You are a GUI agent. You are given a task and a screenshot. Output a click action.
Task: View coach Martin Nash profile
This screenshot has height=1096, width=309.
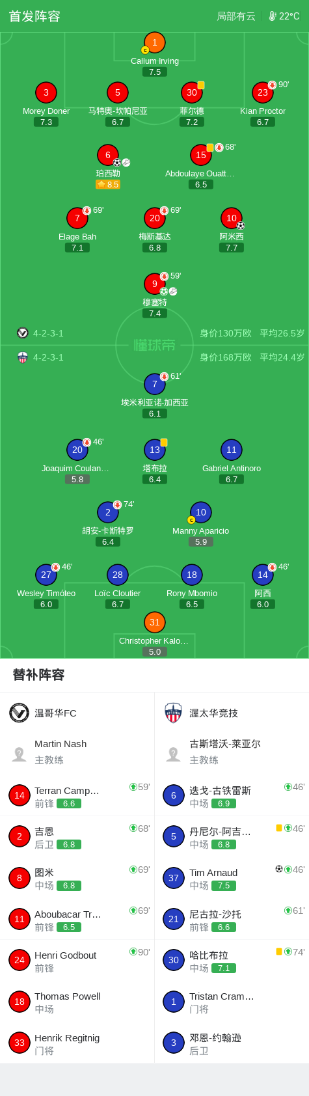77,752
